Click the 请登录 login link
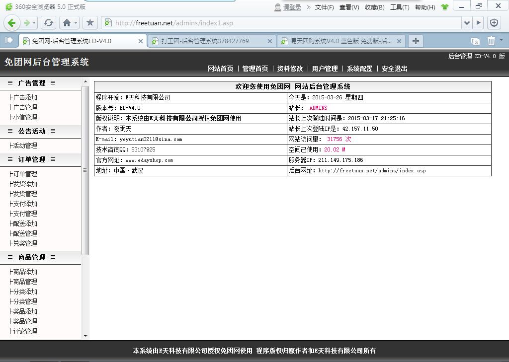509x362 pixels. (292, 7)
